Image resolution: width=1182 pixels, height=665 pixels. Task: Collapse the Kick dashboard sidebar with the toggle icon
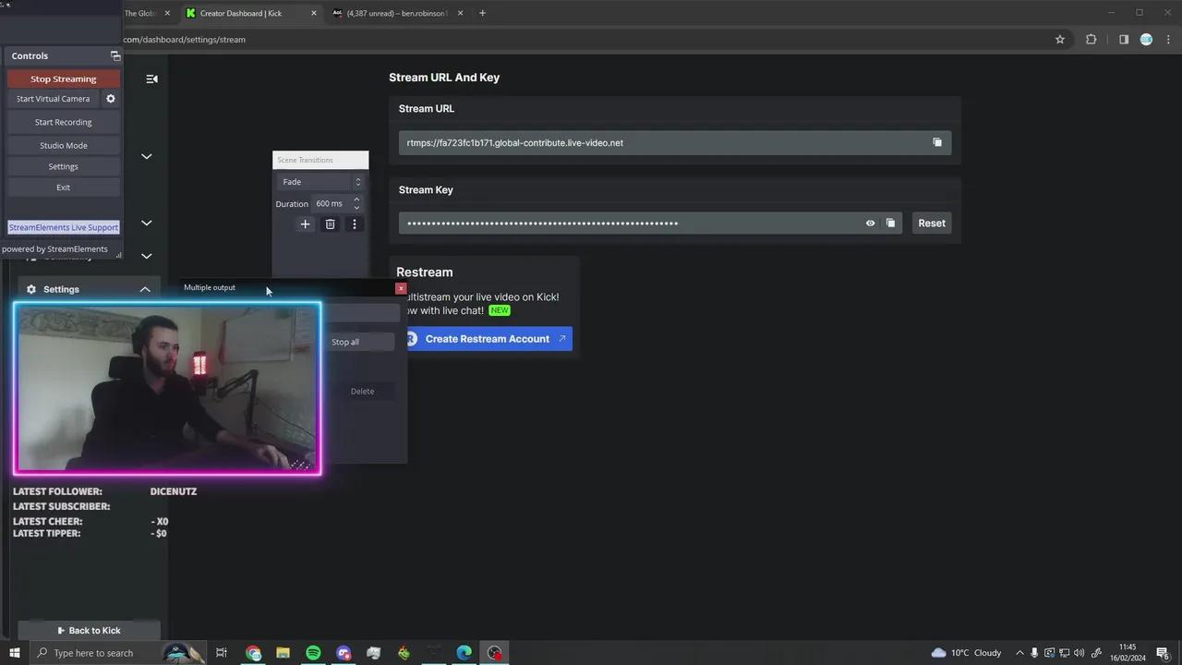[x=151, y=79]
